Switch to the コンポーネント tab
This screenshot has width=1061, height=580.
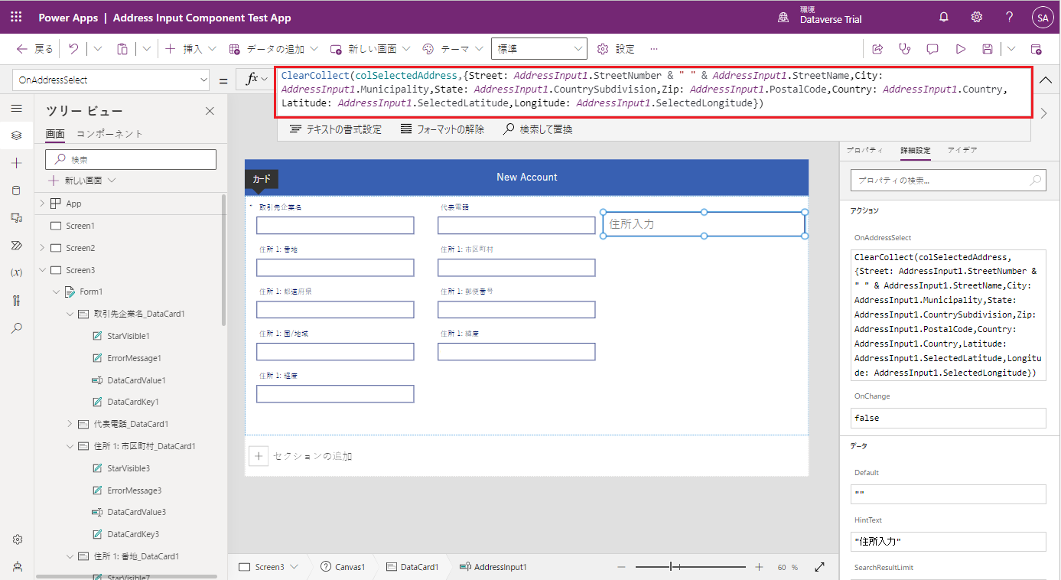pos(109,134)
